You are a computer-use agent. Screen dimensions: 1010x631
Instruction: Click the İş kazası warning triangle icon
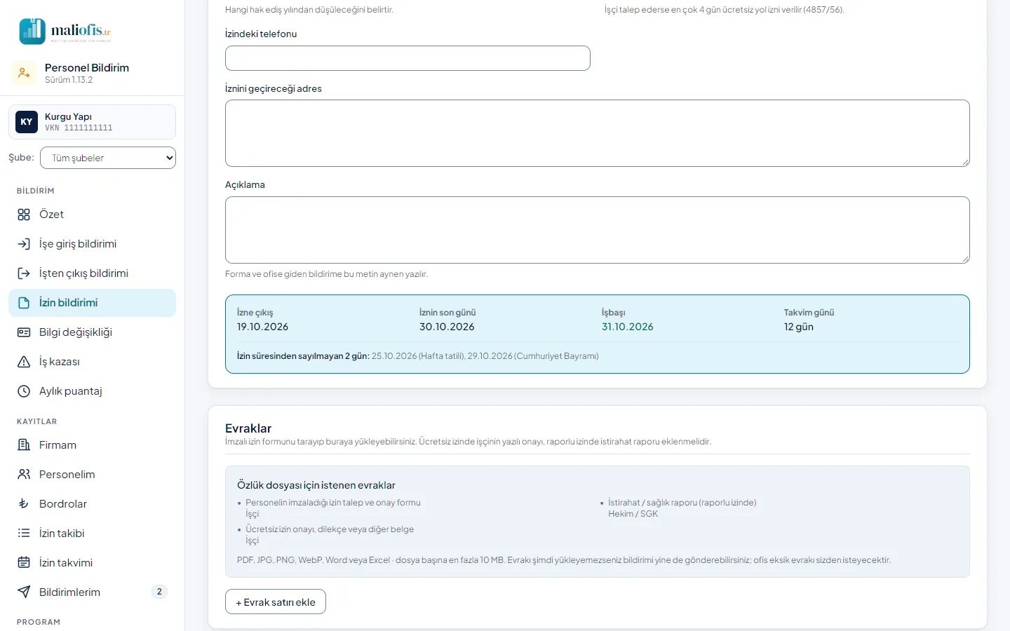[24, 362]
